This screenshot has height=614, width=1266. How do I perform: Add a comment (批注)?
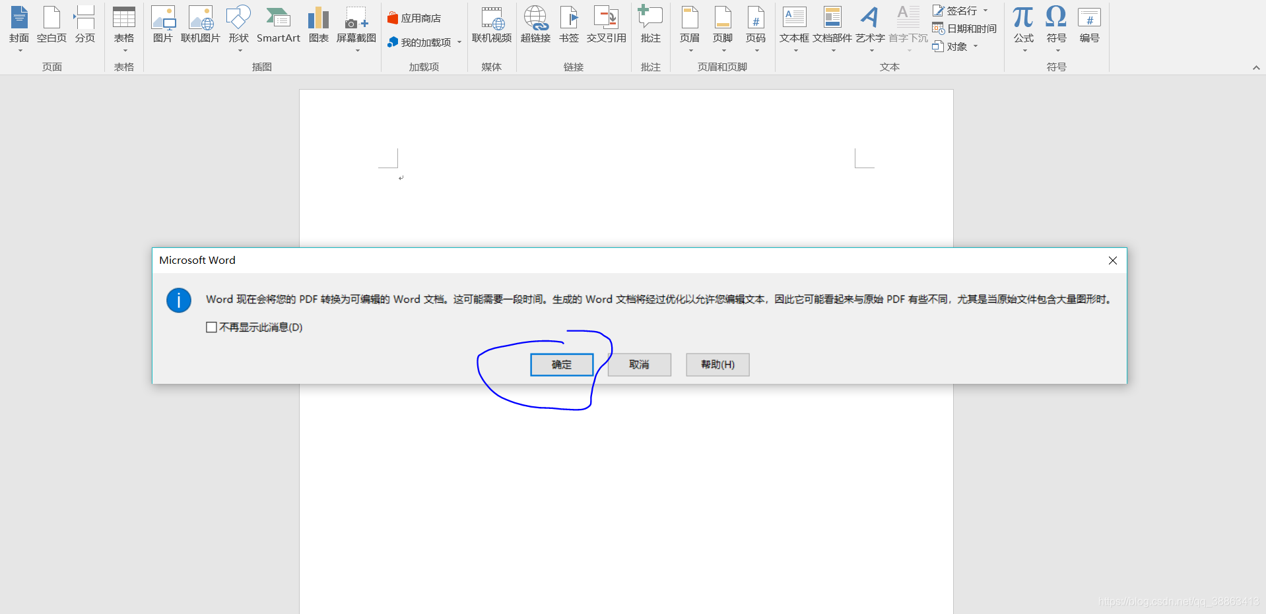(651, 26)
